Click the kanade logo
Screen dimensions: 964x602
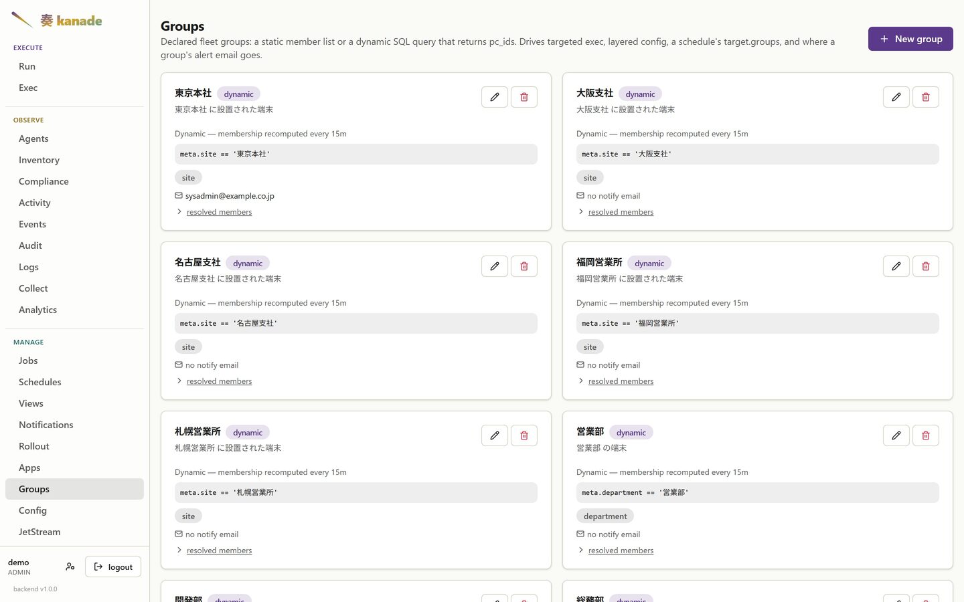(57, 20)
